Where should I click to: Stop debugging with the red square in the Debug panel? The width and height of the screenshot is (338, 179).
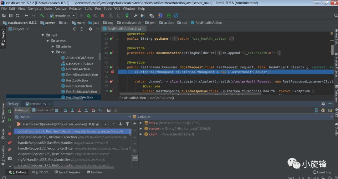(10, 134)
